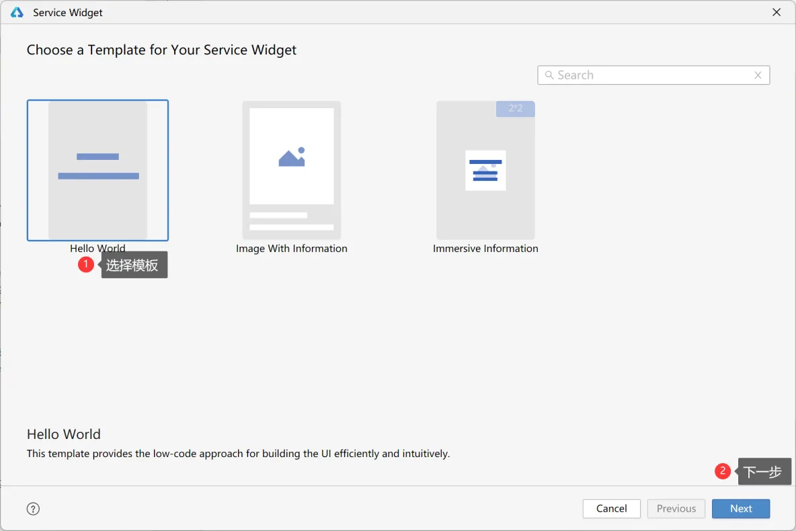The width and height of the screenshot is (796, 531).
Task: Click the Cancel button
Action: click(x=611, y=509)
